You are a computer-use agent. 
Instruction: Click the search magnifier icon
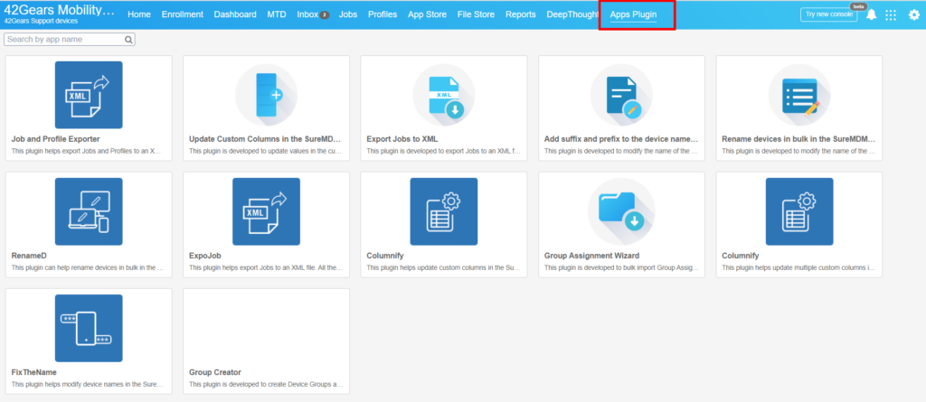pos(128,40)
